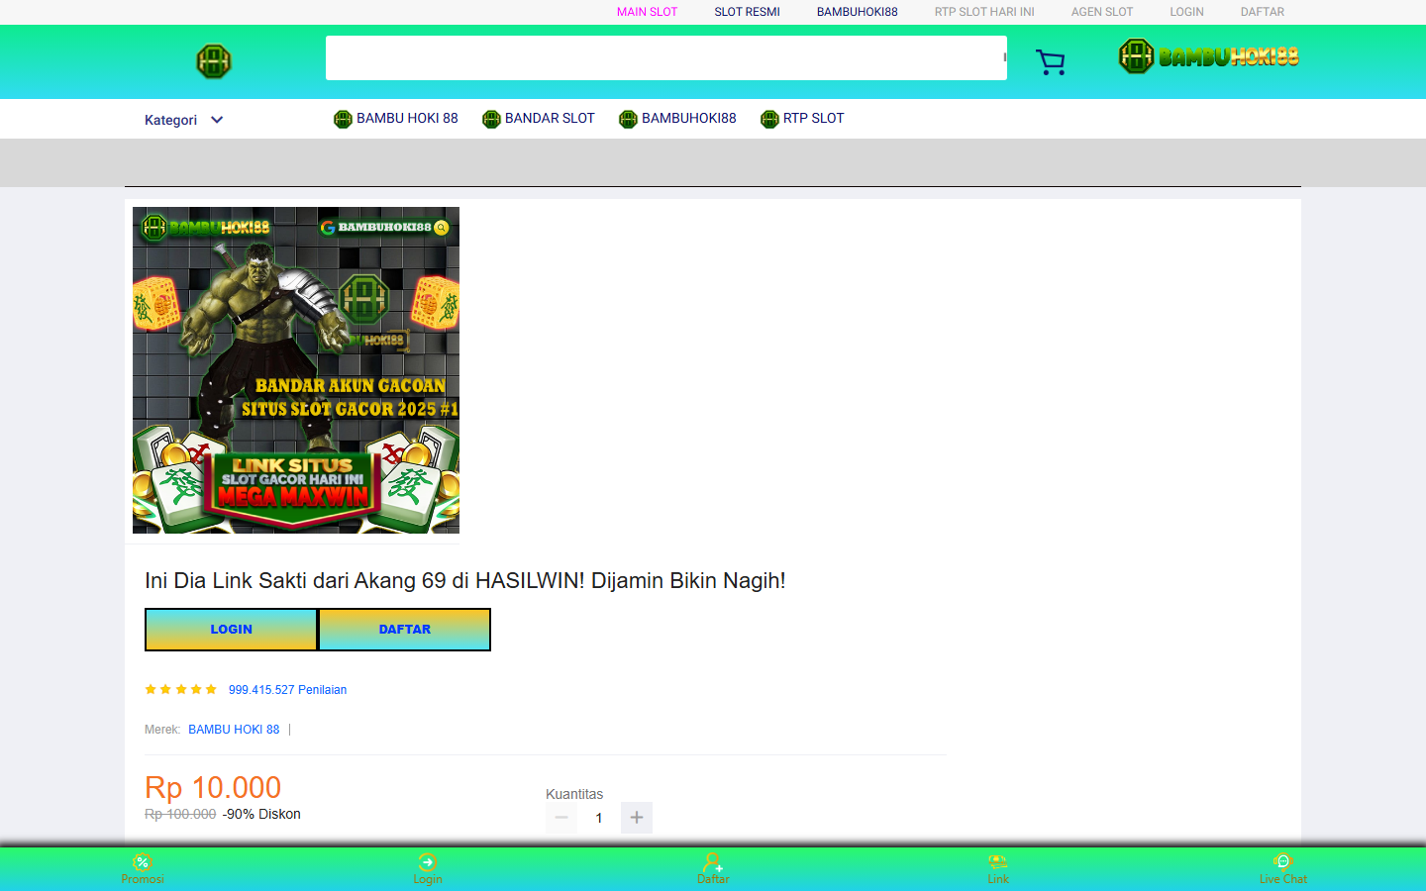Click the '-90% Diskon' label
This screenshot has height=891, width=1426.
click(x=261, y=814)
